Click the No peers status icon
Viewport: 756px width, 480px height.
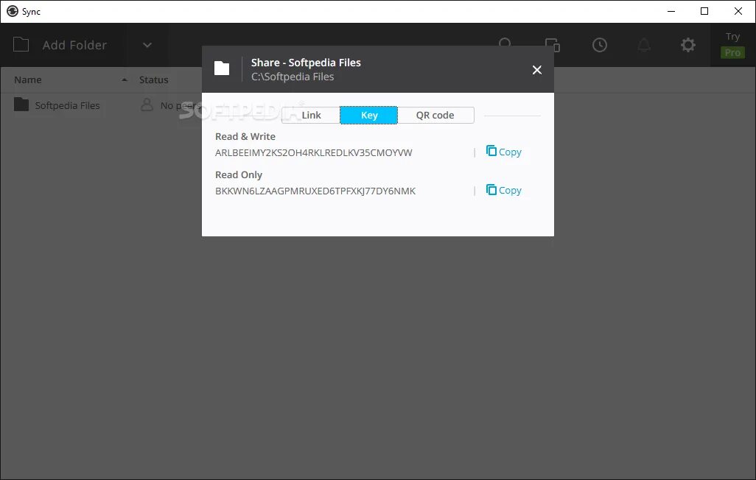(x=147, y=105)
